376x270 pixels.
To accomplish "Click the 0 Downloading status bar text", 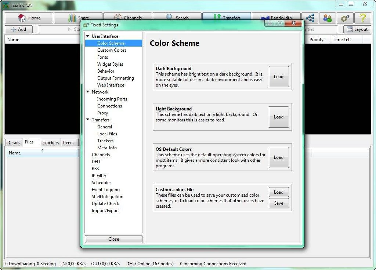I will [20, 264].
